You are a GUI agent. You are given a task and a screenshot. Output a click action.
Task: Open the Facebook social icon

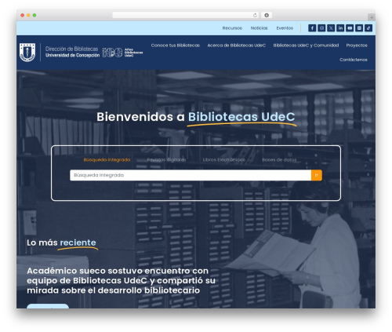tap(312, 28)
